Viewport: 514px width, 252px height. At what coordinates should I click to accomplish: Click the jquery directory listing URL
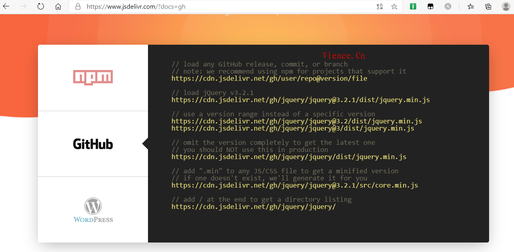coord(253,207)
